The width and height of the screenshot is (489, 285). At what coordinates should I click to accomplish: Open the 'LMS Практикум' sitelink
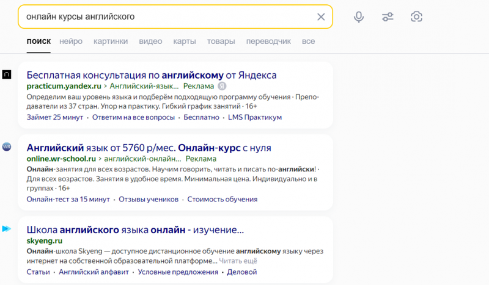(255, 117)
